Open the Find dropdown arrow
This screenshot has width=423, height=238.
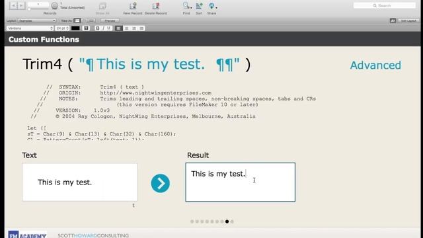pyautogui.click(x=191, y=7)
